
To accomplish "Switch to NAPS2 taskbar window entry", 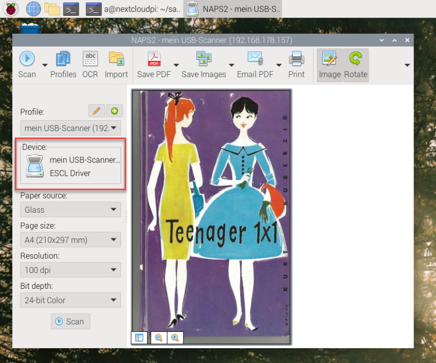I will point(233,9).
